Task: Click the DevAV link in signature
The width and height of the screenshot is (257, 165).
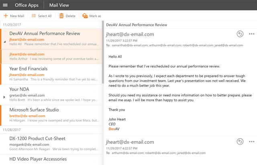Action: coord(114,129)
